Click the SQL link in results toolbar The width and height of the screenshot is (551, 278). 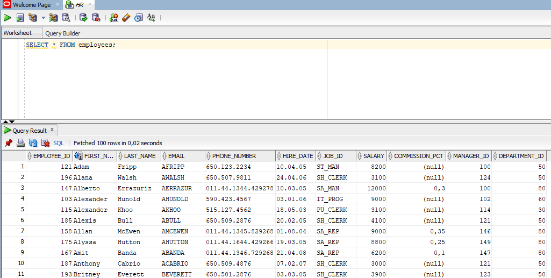click(58, 143)
